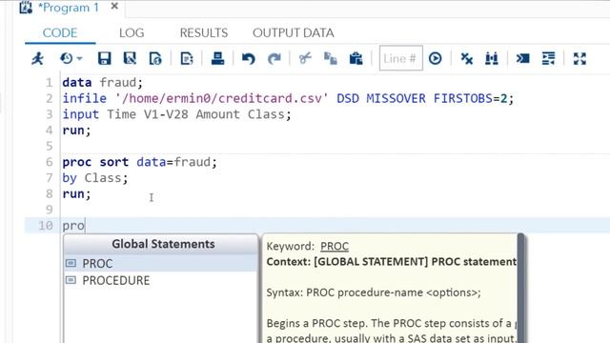Click the add to snippets icon
The image size is (610, 343).
(x=187, y=59)
